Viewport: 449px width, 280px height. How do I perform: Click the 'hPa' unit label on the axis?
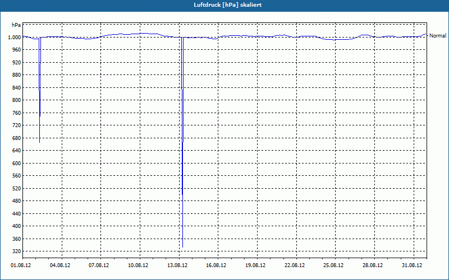pos(16,25)
